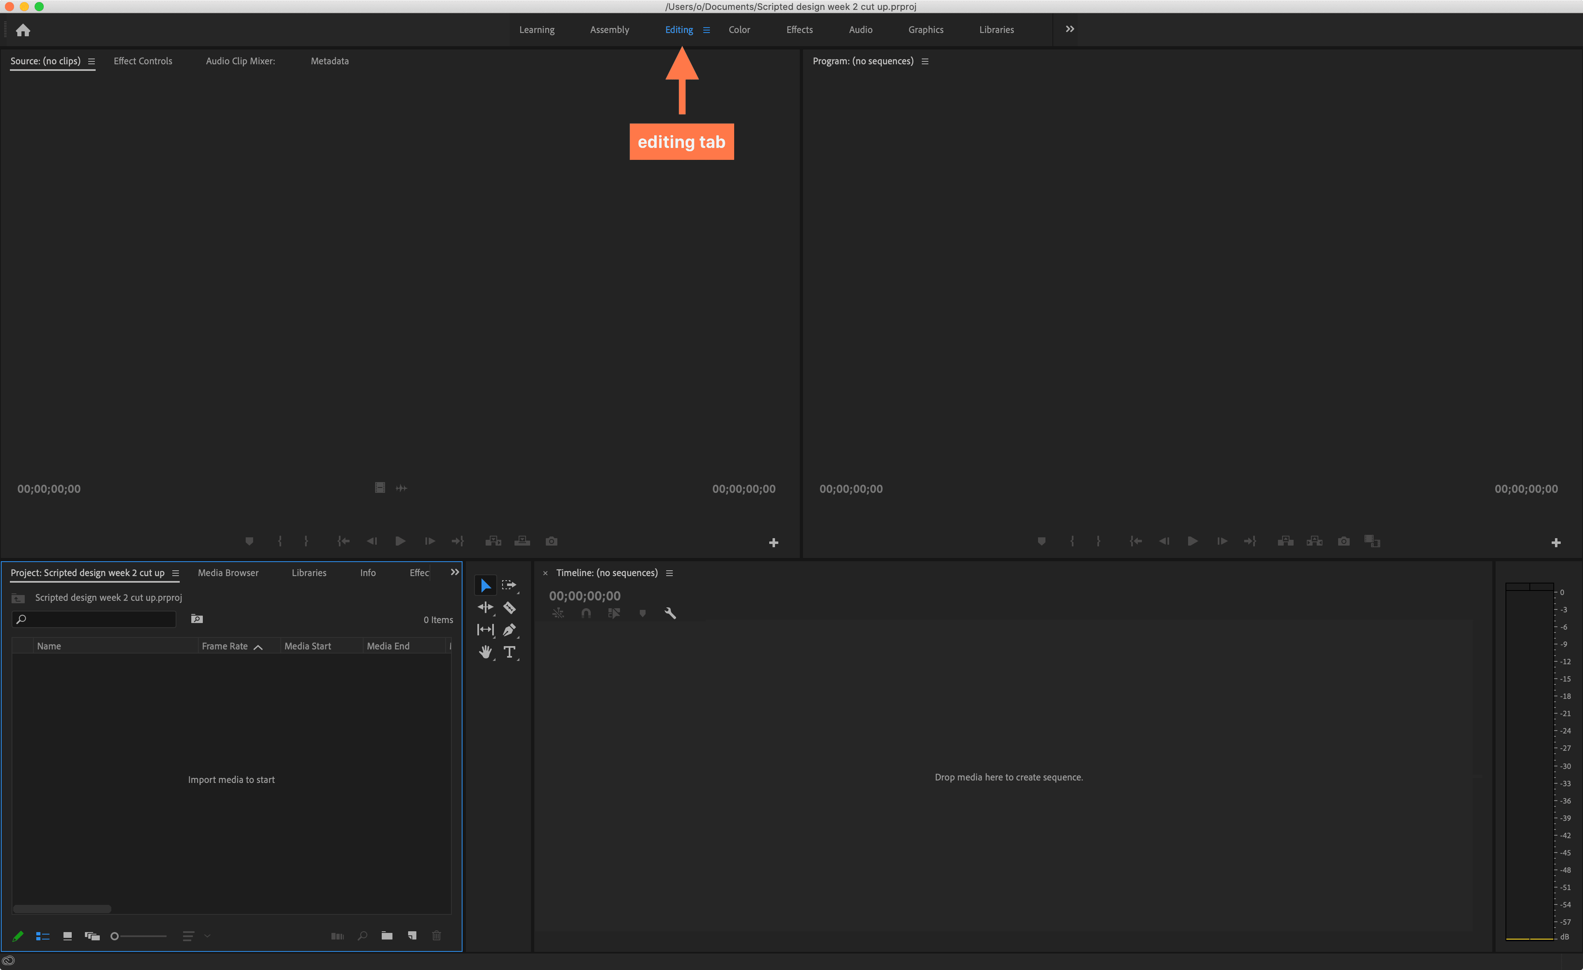This screenshot has width=1583, height=970.
Task: Switch project panel to icon view
Action: click(68, 936)
